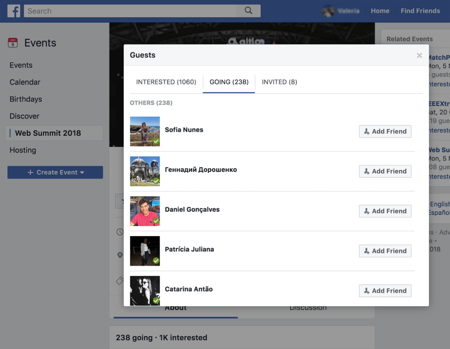
Task: Click the search magnifier icon
Action: coord(248,11)
